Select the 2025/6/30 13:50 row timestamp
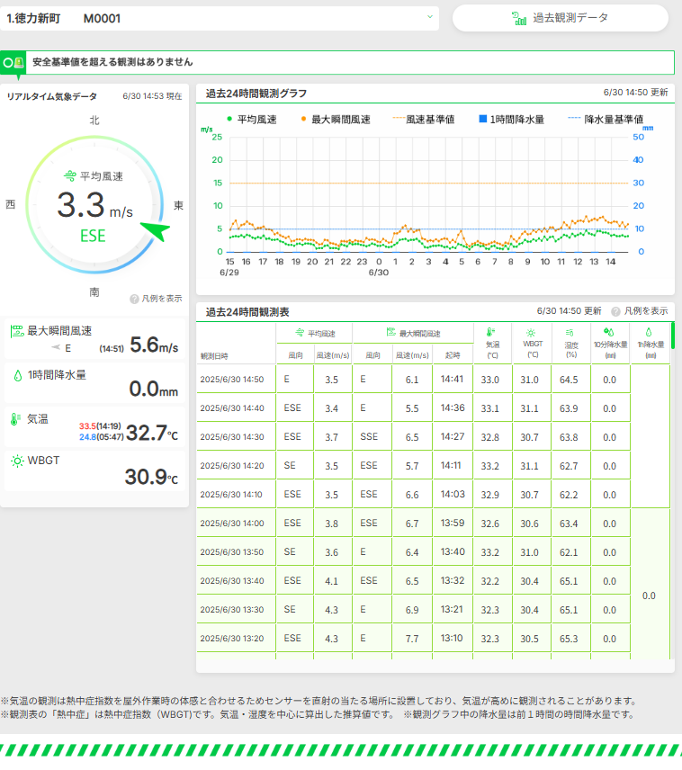Screen dimensions: 682x770 [x=232, y=552]
